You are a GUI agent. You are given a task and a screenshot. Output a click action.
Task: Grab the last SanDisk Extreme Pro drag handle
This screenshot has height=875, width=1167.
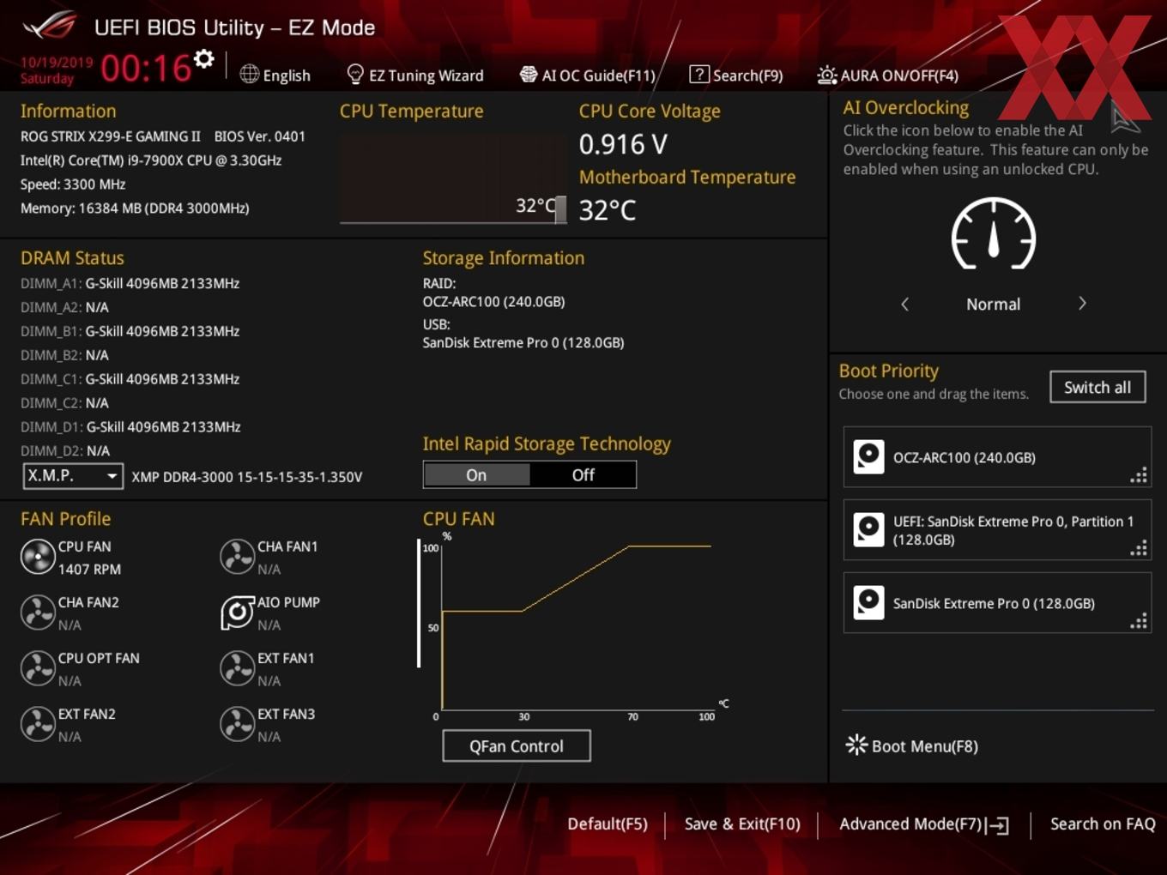click(x=1139, y=621)
